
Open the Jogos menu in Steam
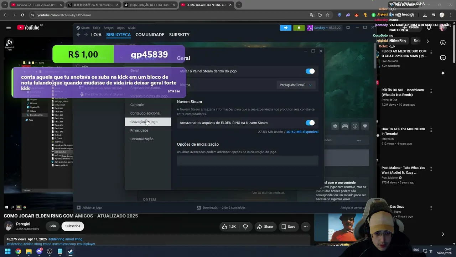pyautogui.click(x=121, y=28)
